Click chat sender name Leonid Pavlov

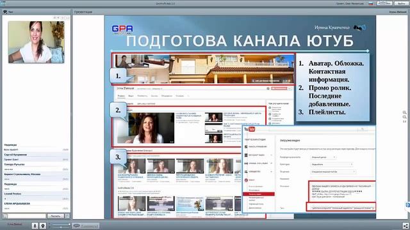[13, 194]
